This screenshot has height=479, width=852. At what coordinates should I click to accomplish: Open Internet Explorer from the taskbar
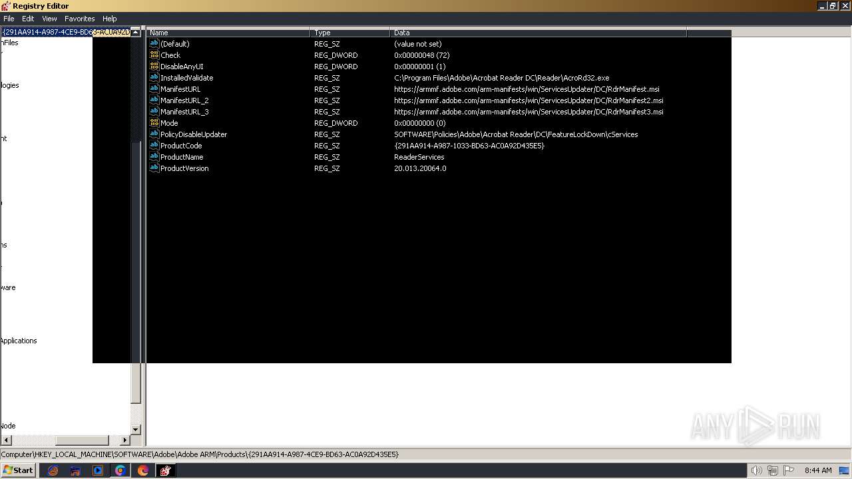click(x=53, y=470)
